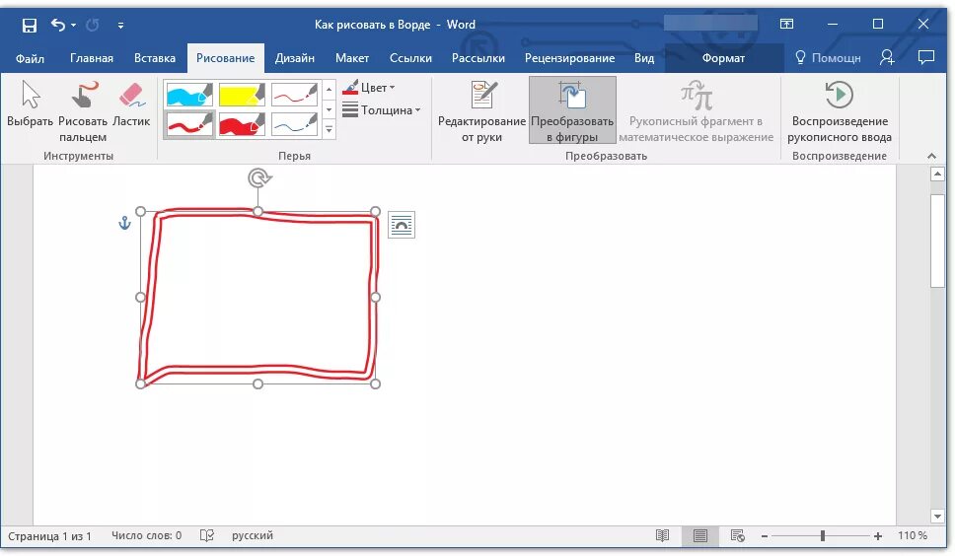955x556 pixels.
Task: Toggle Преобразовать в фигуры
Action: [x=572, y=110]
